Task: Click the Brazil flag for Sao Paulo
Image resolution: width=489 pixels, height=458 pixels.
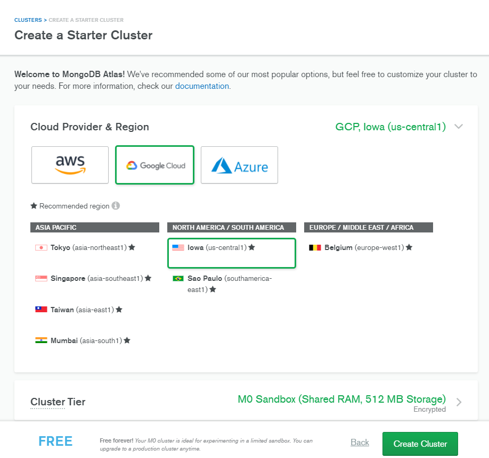Action: pyautogui.click(x=178, y=278)
